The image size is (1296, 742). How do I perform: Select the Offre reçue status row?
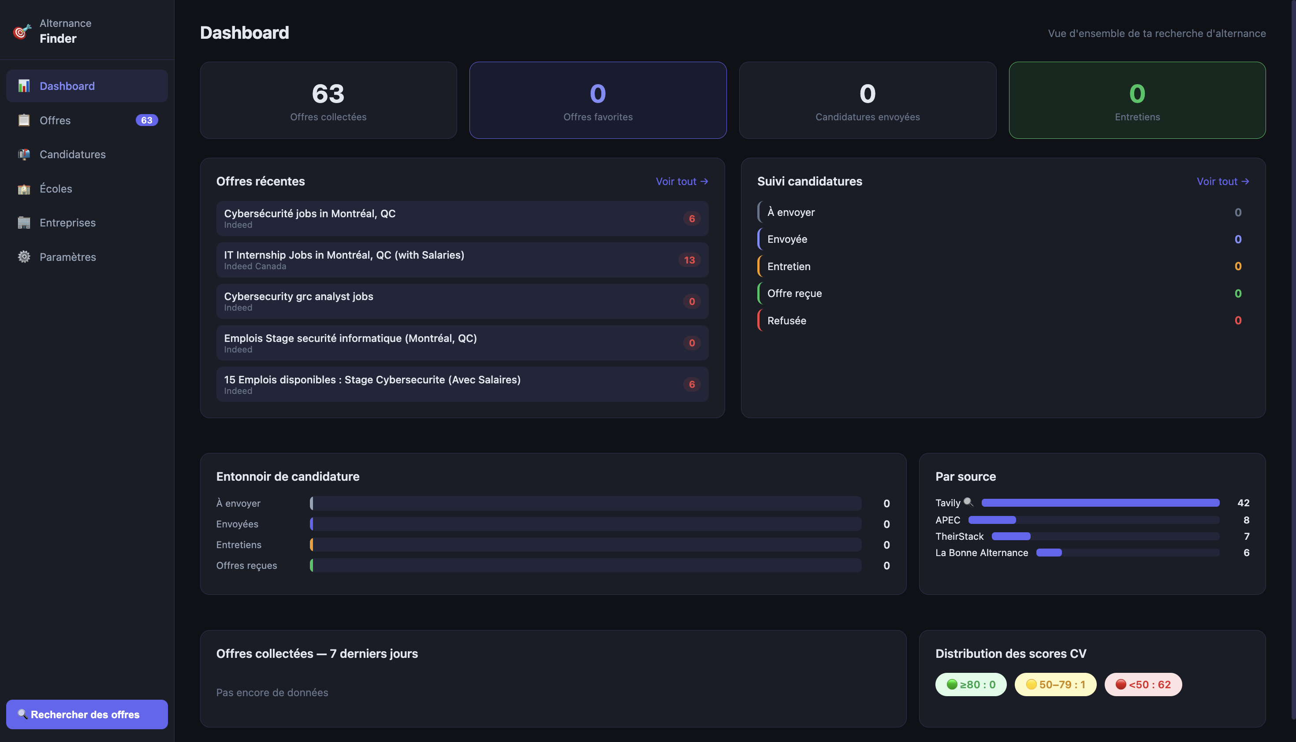point(1003,293)
